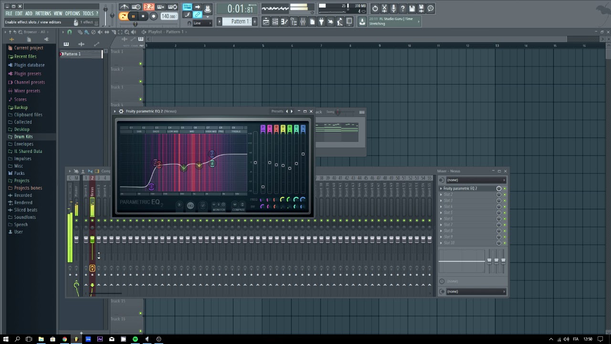Click the pause button in the transport
Screen dimensions: 611x344
(133, 16)
